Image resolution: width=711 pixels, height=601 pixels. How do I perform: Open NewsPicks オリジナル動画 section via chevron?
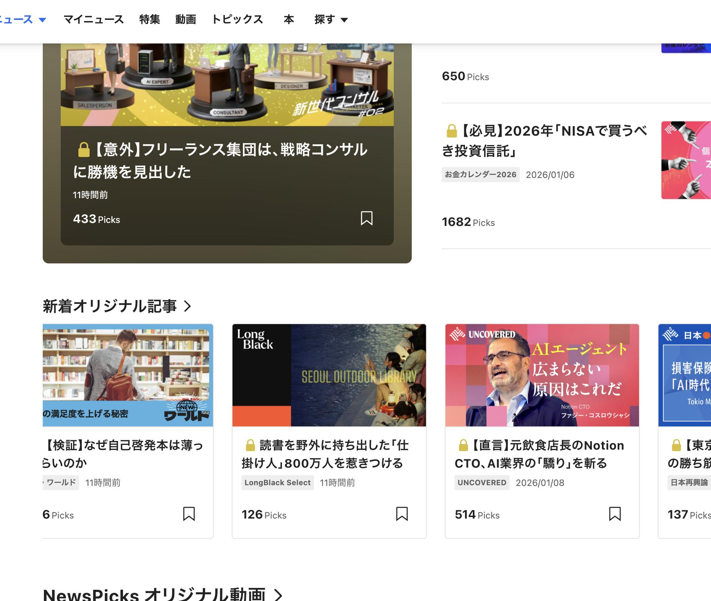click(x=278, y=595)
